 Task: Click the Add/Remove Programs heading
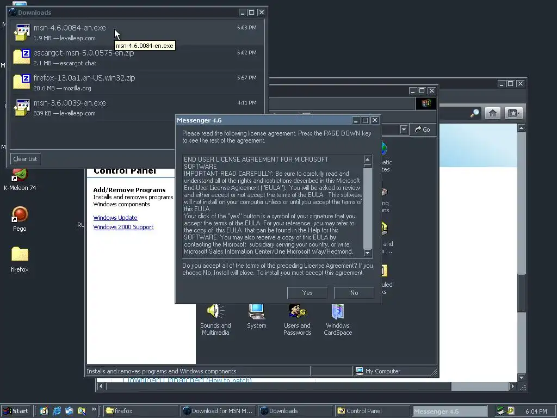[129, 190]
